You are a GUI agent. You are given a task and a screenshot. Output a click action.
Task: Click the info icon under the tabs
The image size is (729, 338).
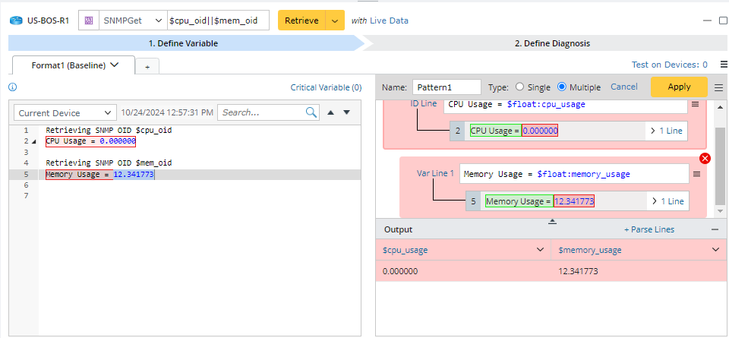[13, 87]
